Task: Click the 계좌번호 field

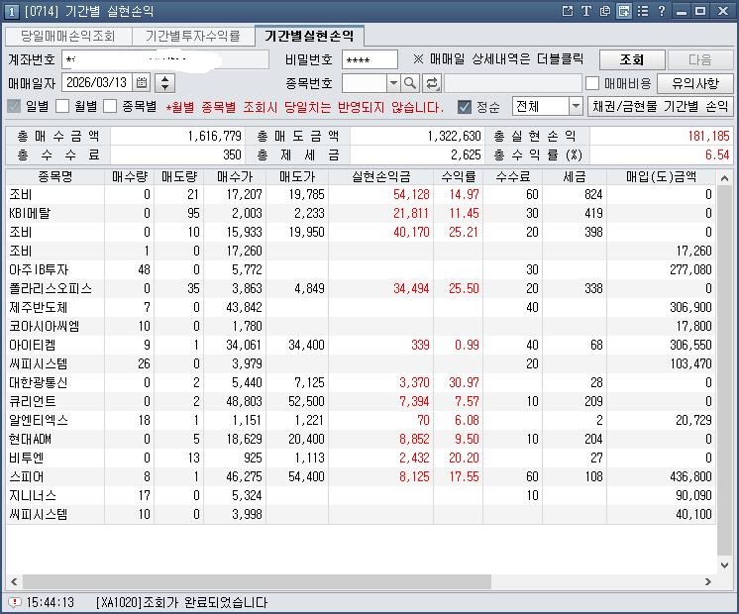Action: pyautogui.click(x=165, y=59)
